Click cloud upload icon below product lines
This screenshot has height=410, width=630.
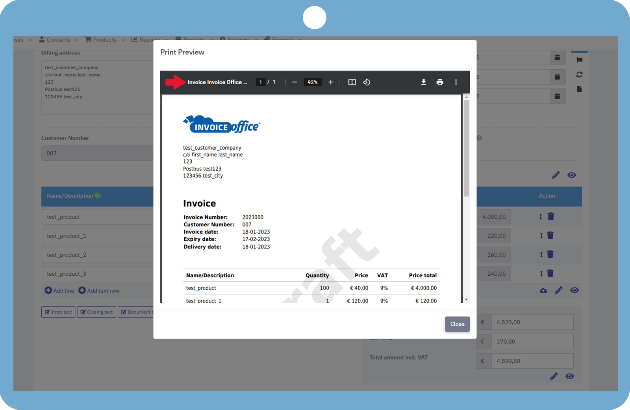pyautogui.click(x=543, y=290)
